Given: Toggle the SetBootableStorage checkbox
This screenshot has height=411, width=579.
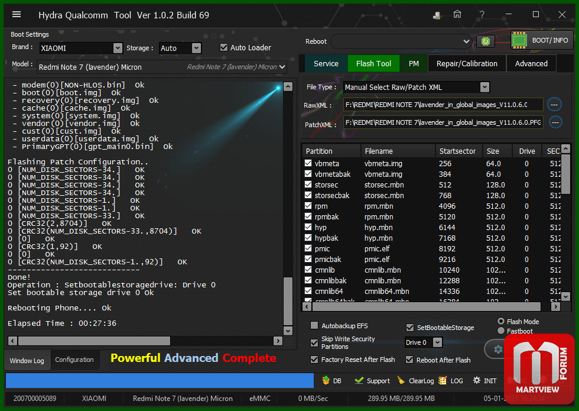Looking at the screenshot, I should pos(410,328).
